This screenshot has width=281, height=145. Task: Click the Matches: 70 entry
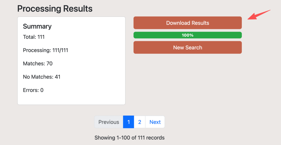pos(38,63)
